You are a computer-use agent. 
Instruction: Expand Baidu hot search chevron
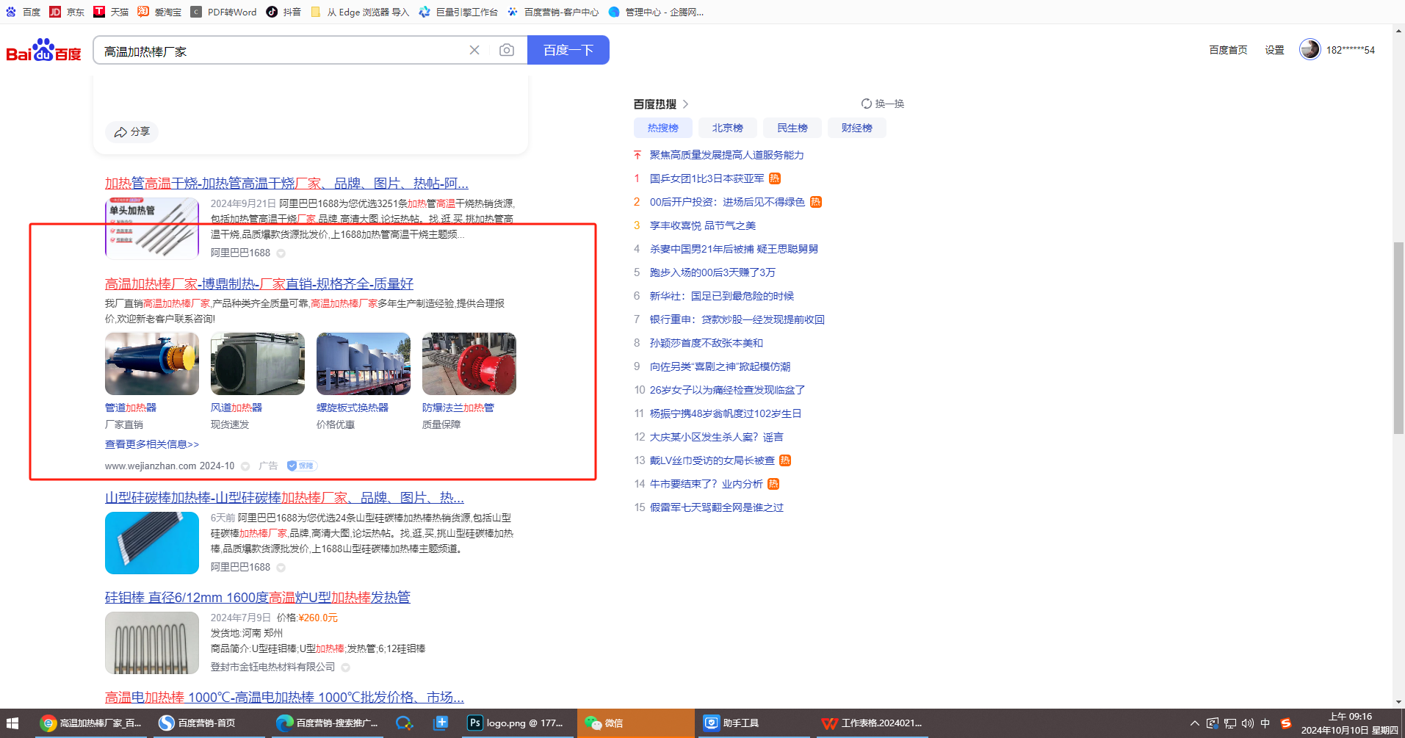tap(685, 104)
